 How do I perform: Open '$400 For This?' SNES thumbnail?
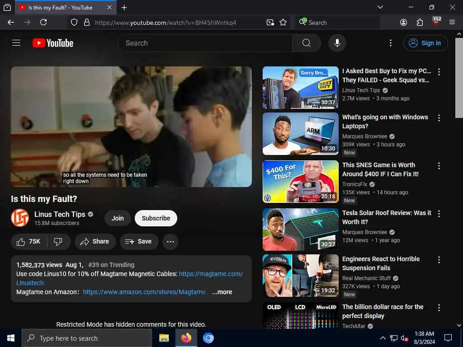point(301,182)
